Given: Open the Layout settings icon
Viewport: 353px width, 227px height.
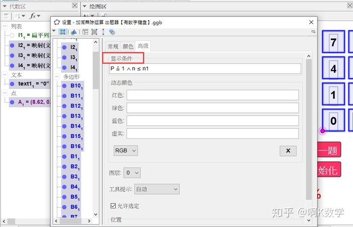Looking at the screenshot, I should [x=85, y=32].
